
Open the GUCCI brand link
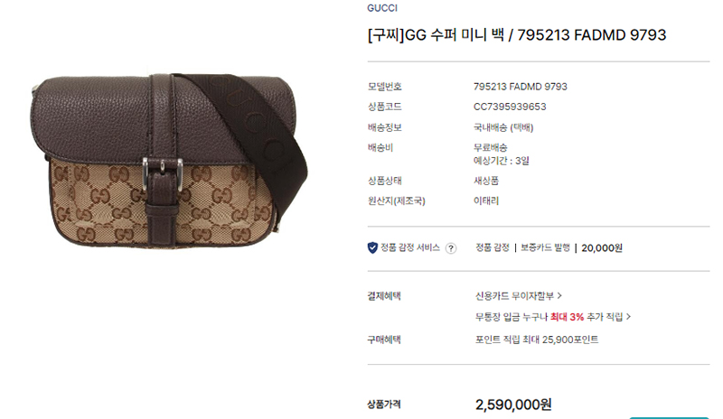click(x=382, y=8)
